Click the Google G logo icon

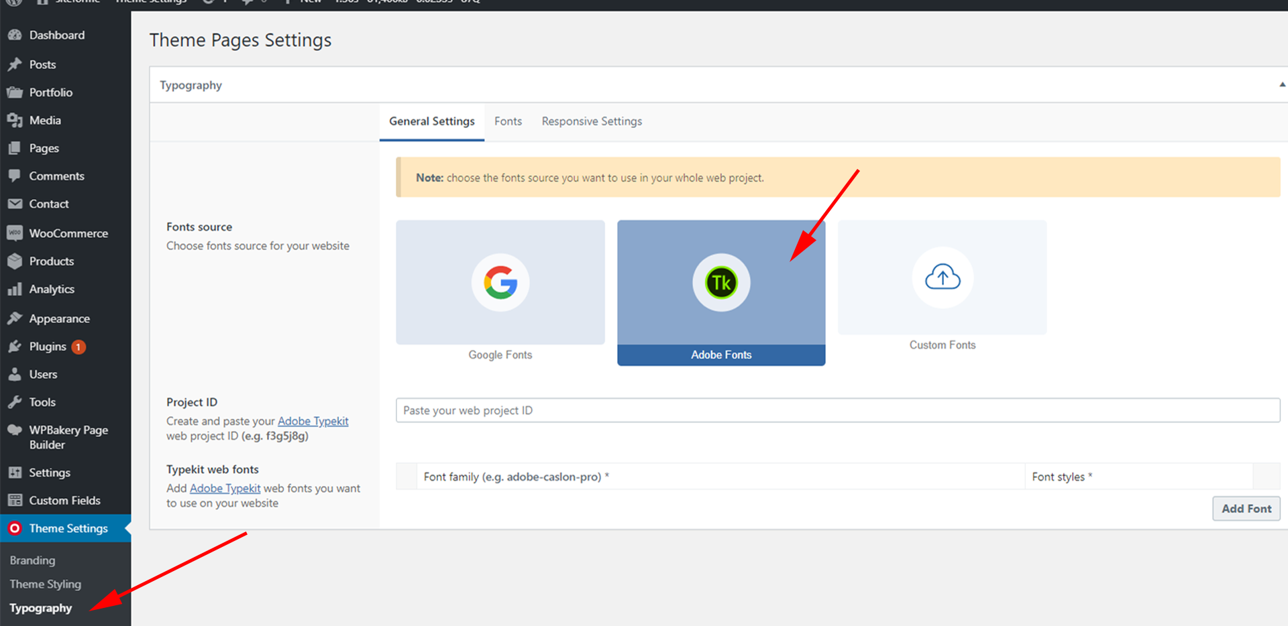pyautogui.click(x=500, y=282)
